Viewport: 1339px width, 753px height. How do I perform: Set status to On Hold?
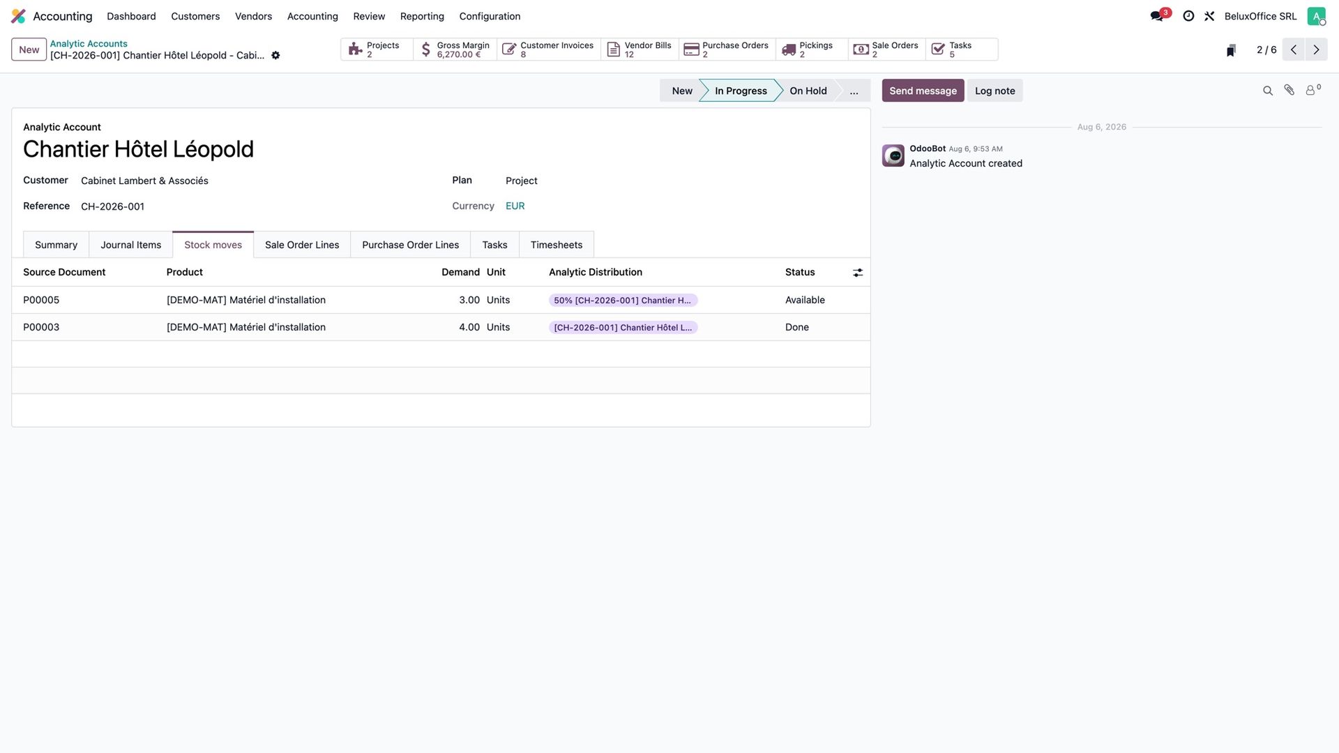click(x=808, y=91)
